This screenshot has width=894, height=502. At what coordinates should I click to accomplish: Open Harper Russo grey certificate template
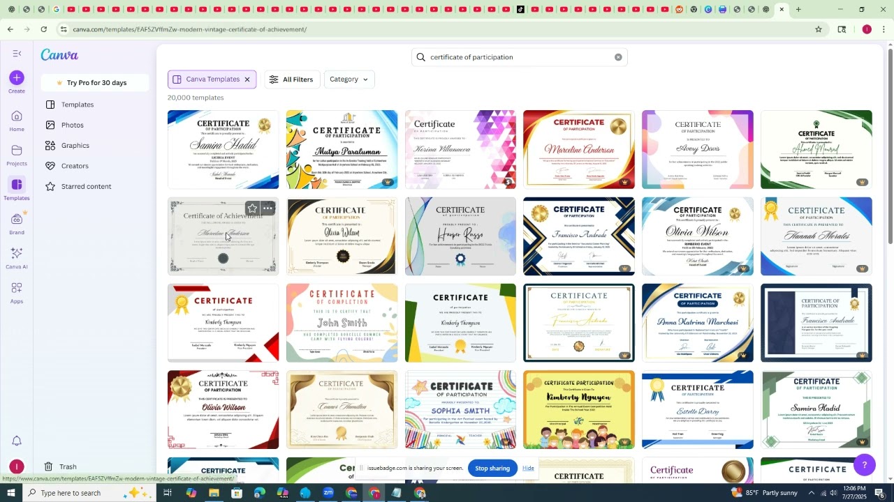460,236
